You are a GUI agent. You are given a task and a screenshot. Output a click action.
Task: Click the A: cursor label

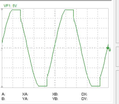tap(3, 94)
